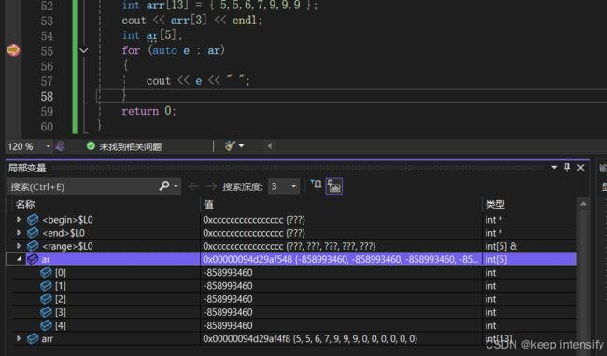The image size is (607, 356).
Task: Click the green no-issues checkmark icon
Action: (91, 146)
